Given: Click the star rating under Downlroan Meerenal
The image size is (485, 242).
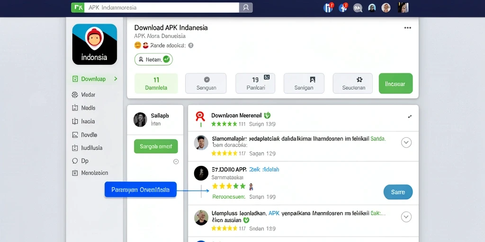Looking at the screenshot, I should click(x=224, y=124).
